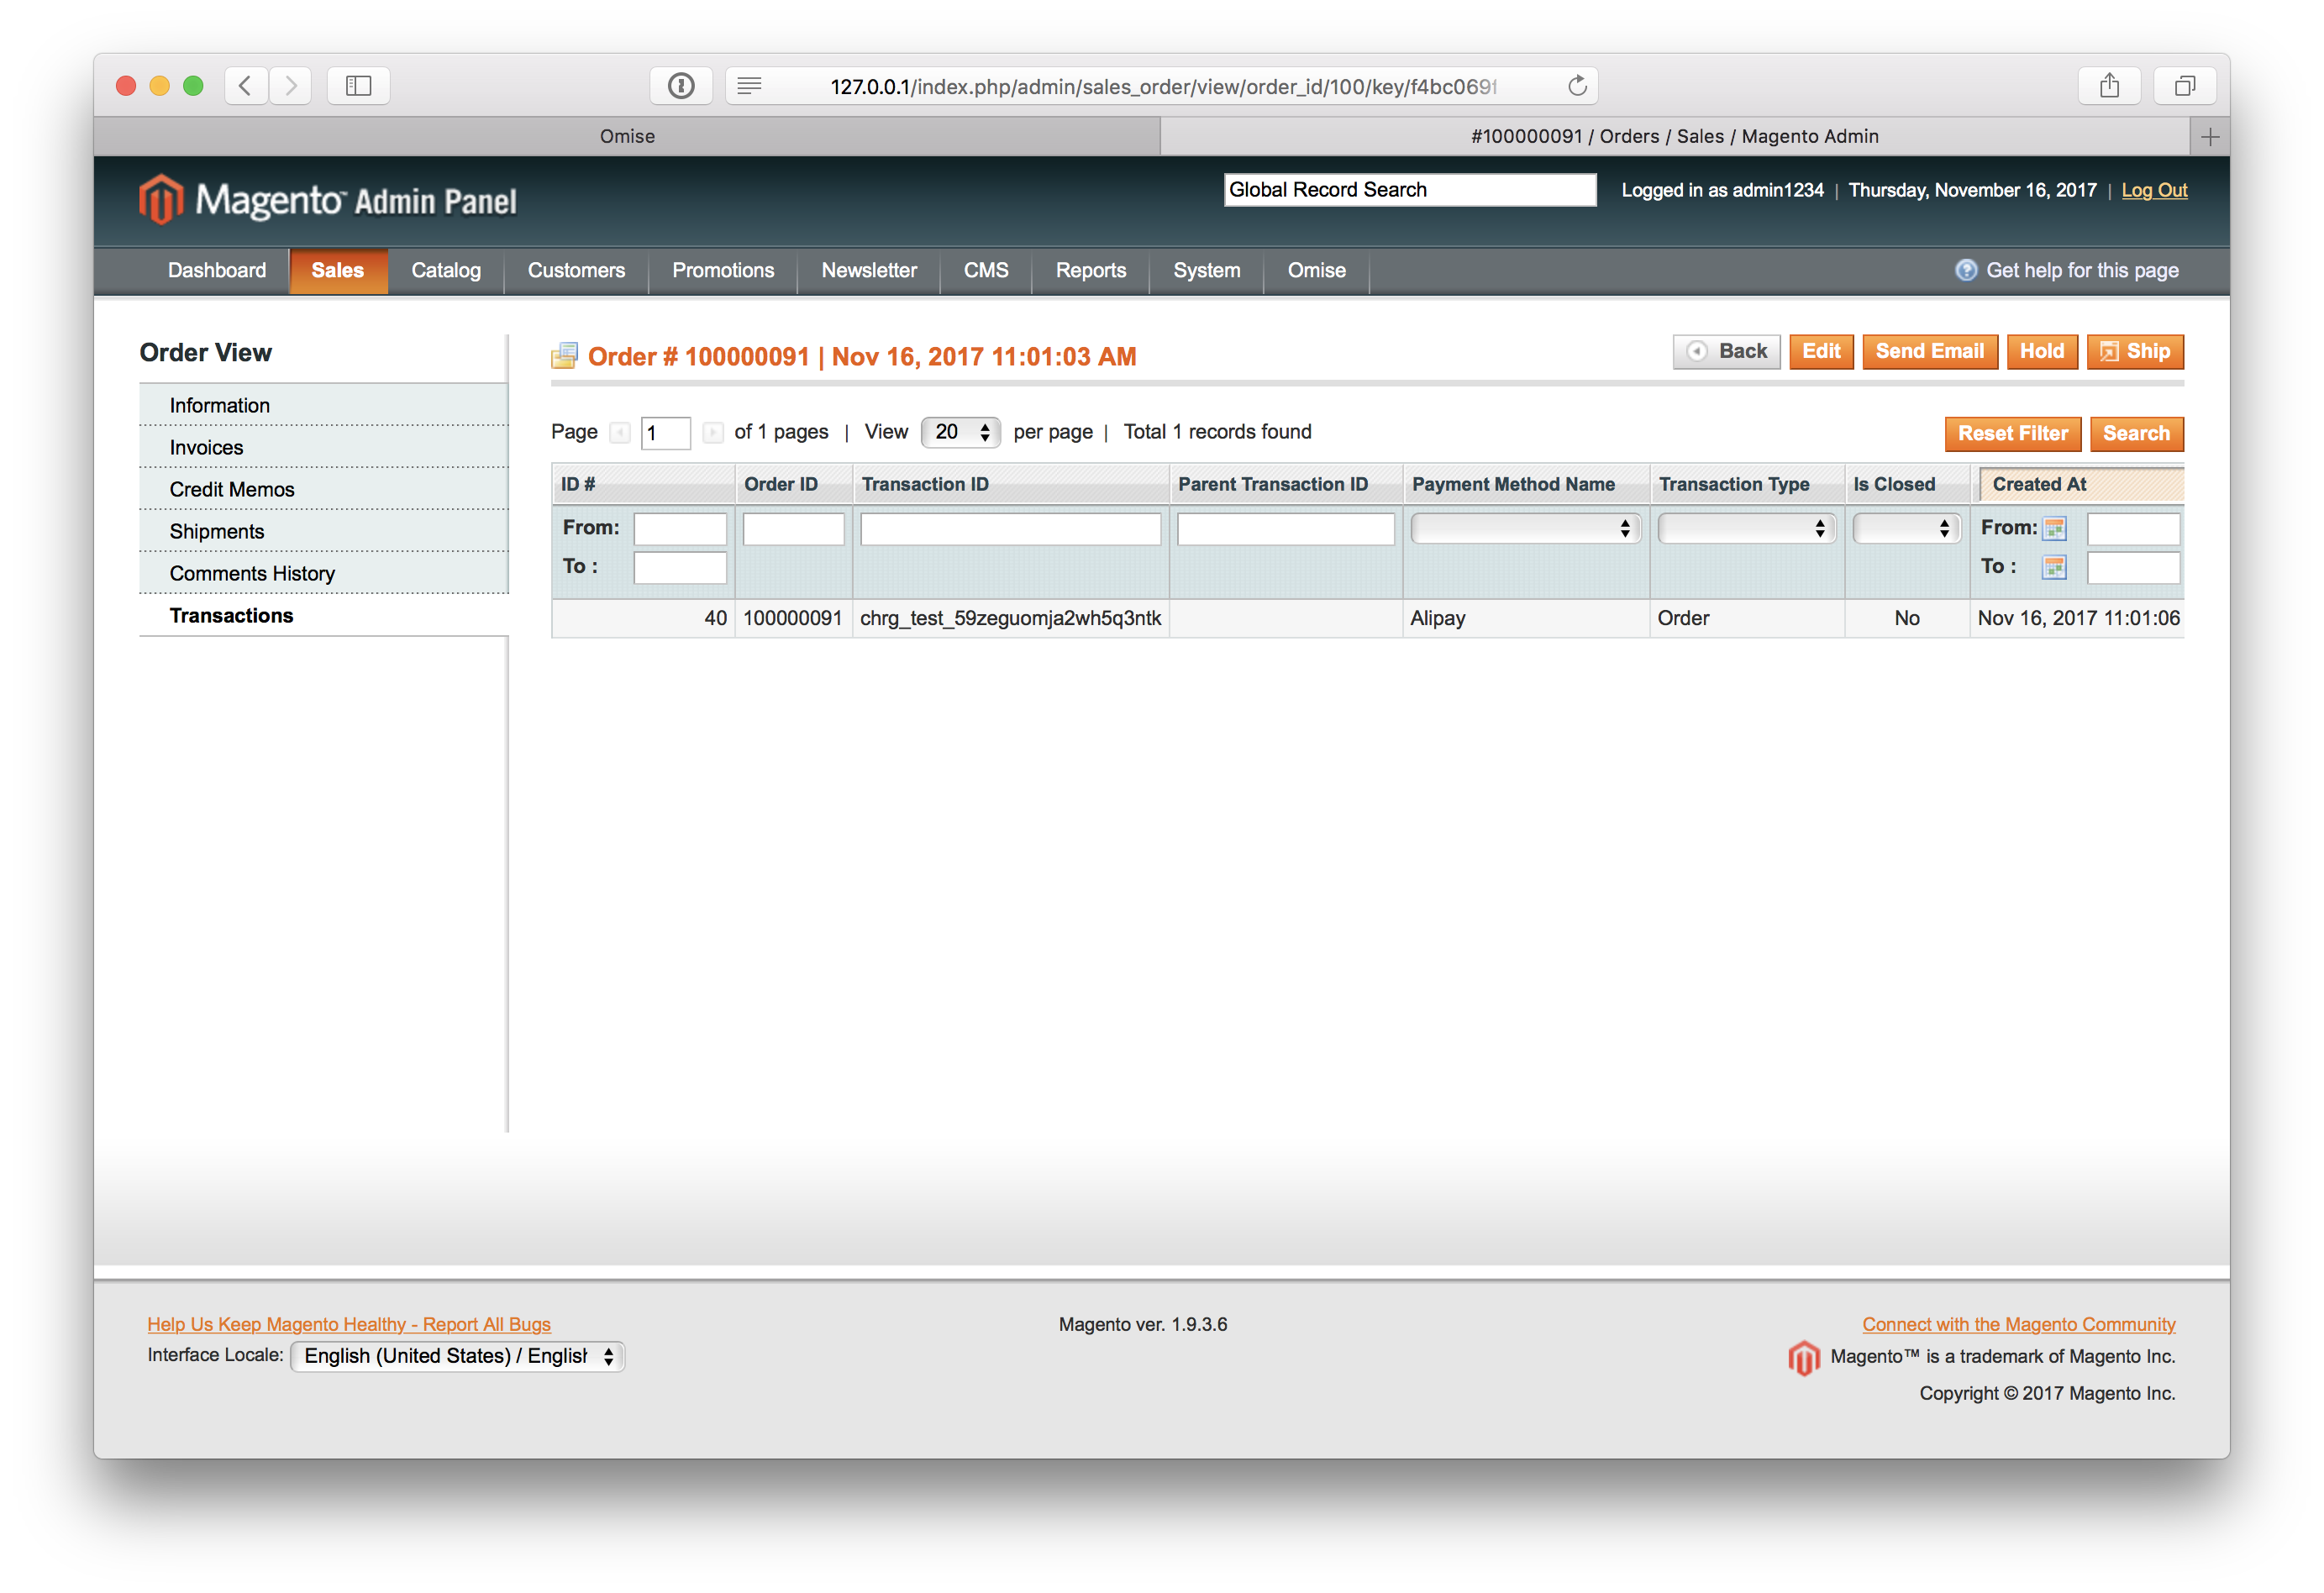Click the Back button
The image size is (2324, 1593).
click(1727, 351)
